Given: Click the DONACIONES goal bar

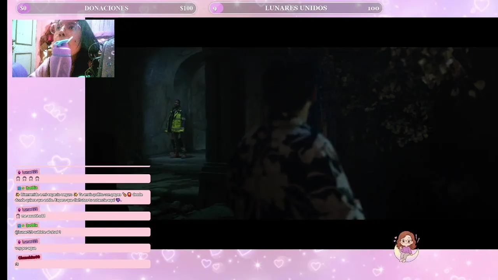Looking at the screenshot, I should 106,8.
